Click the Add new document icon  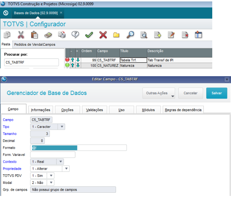coord(157,35)
